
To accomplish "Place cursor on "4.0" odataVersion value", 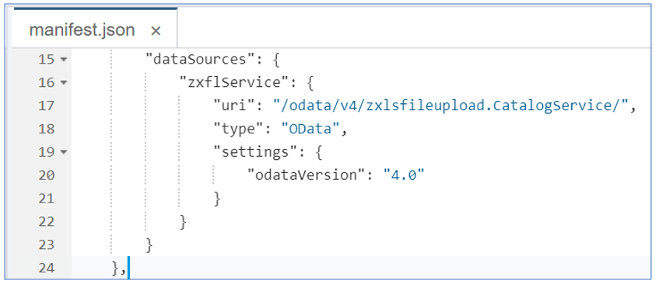I will pos(404,175).
